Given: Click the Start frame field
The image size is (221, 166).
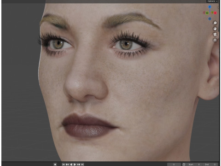Looking at the screenshot, I should pyautogui.click(x=194, y=165).
